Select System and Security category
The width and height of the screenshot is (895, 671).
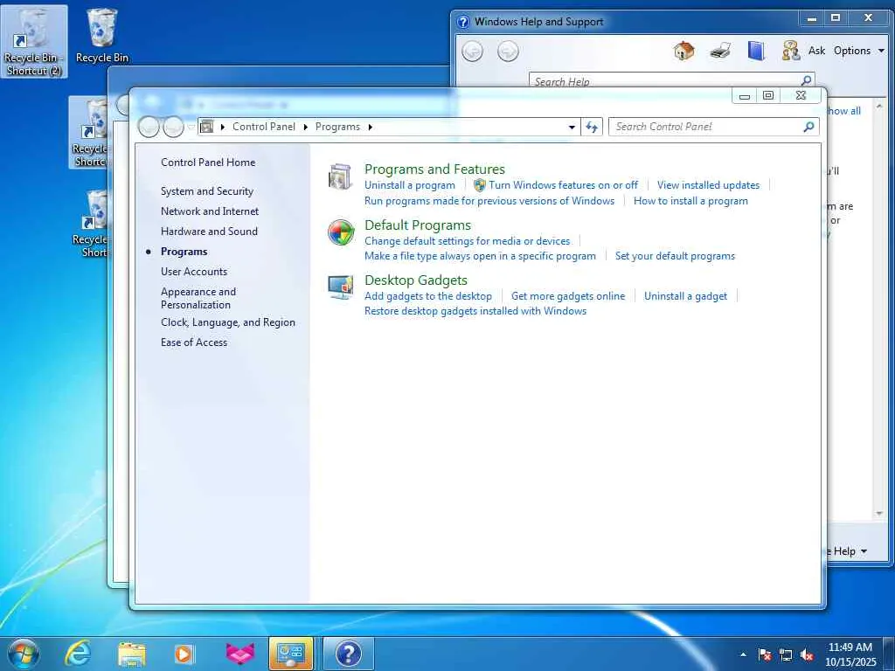click(206, 191)
